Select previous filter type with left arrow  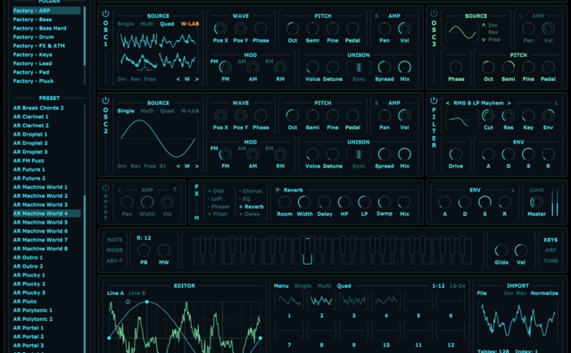click(448, 103)
